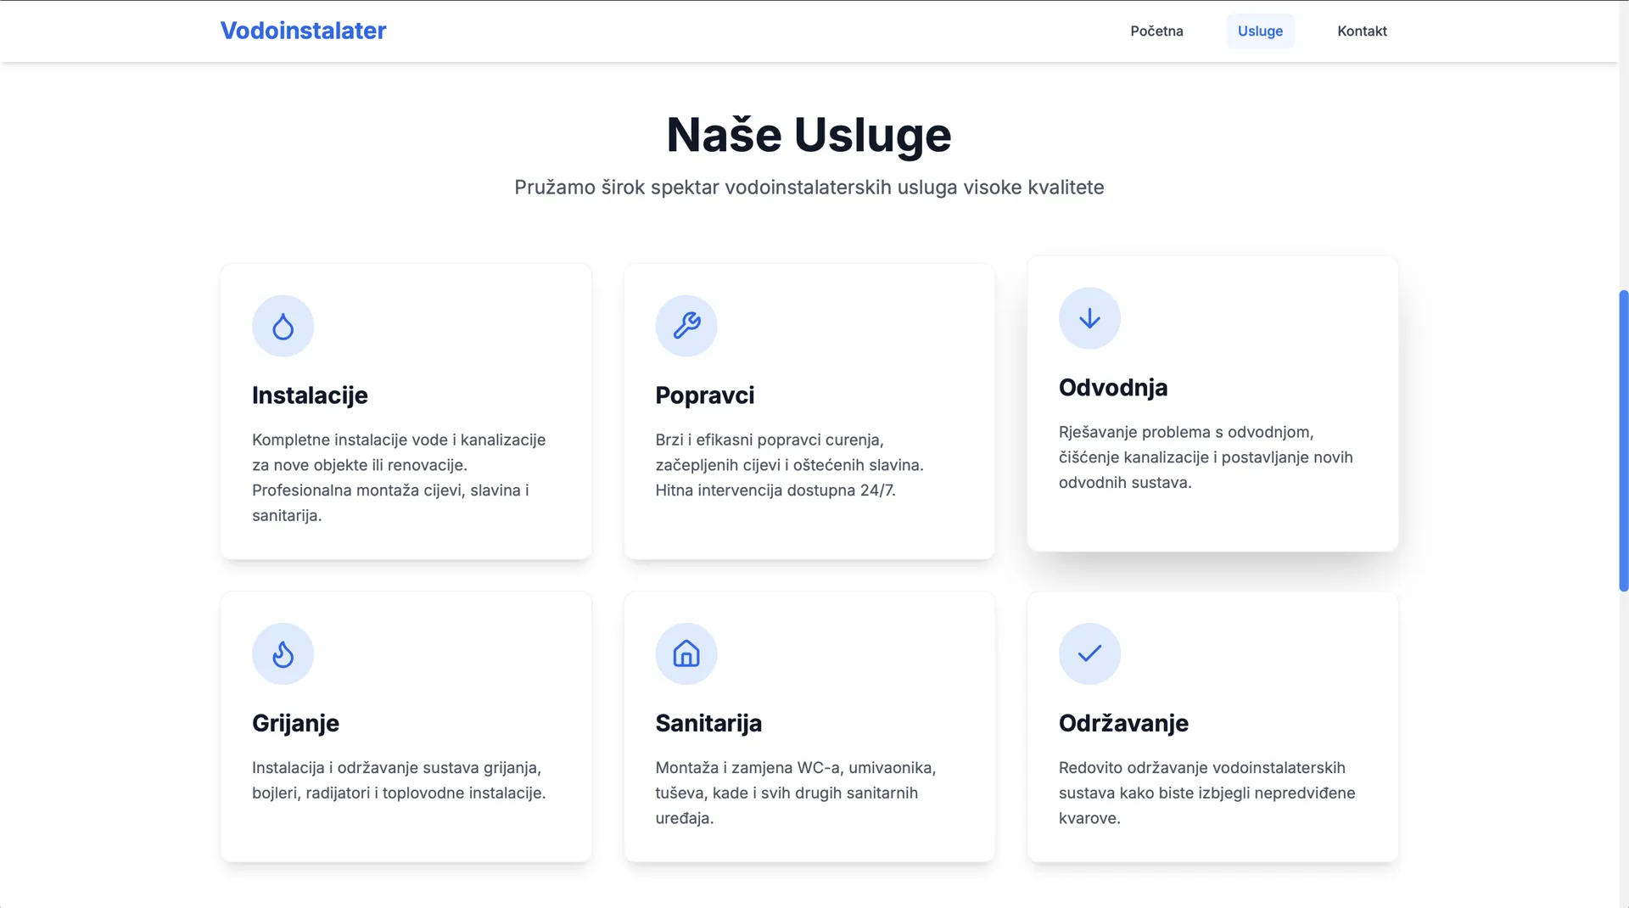Click the checkmark icon for Održavanje
Screen dimensions: 1629x908
point(1089,654)
